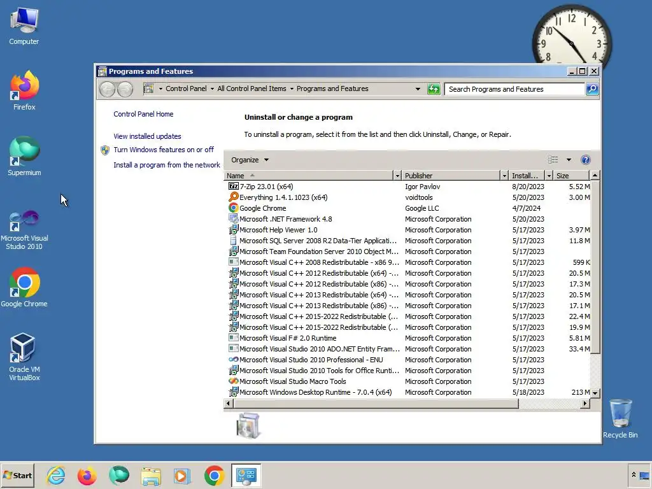Select Microsoft SQL Server 2008 R2 Data-Tier entry

coord(409,241)
